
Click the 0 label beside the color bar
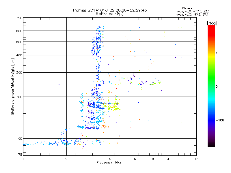click(x=217, y=87)
